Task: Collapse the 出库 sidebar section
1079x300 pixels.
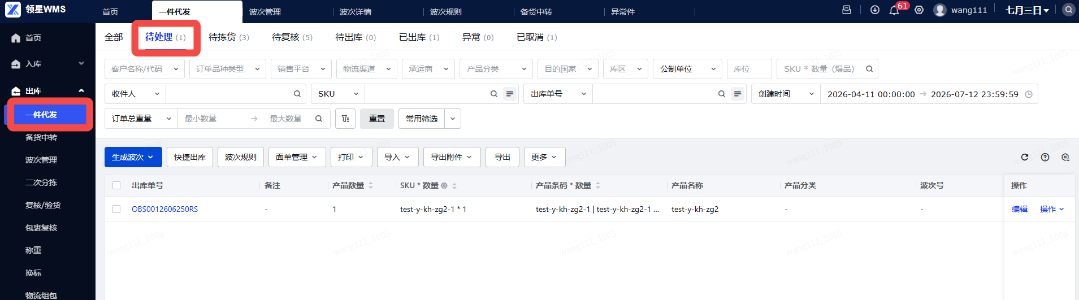Action: coord(81,91)
